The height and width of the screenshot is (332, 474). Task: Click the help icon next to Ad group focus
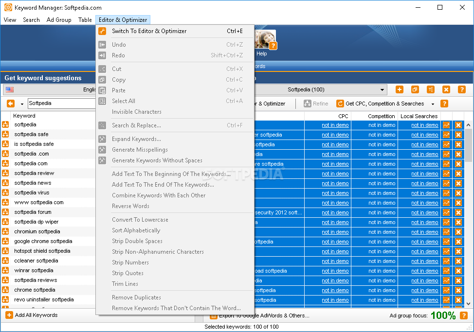click(x=463, y=315)
